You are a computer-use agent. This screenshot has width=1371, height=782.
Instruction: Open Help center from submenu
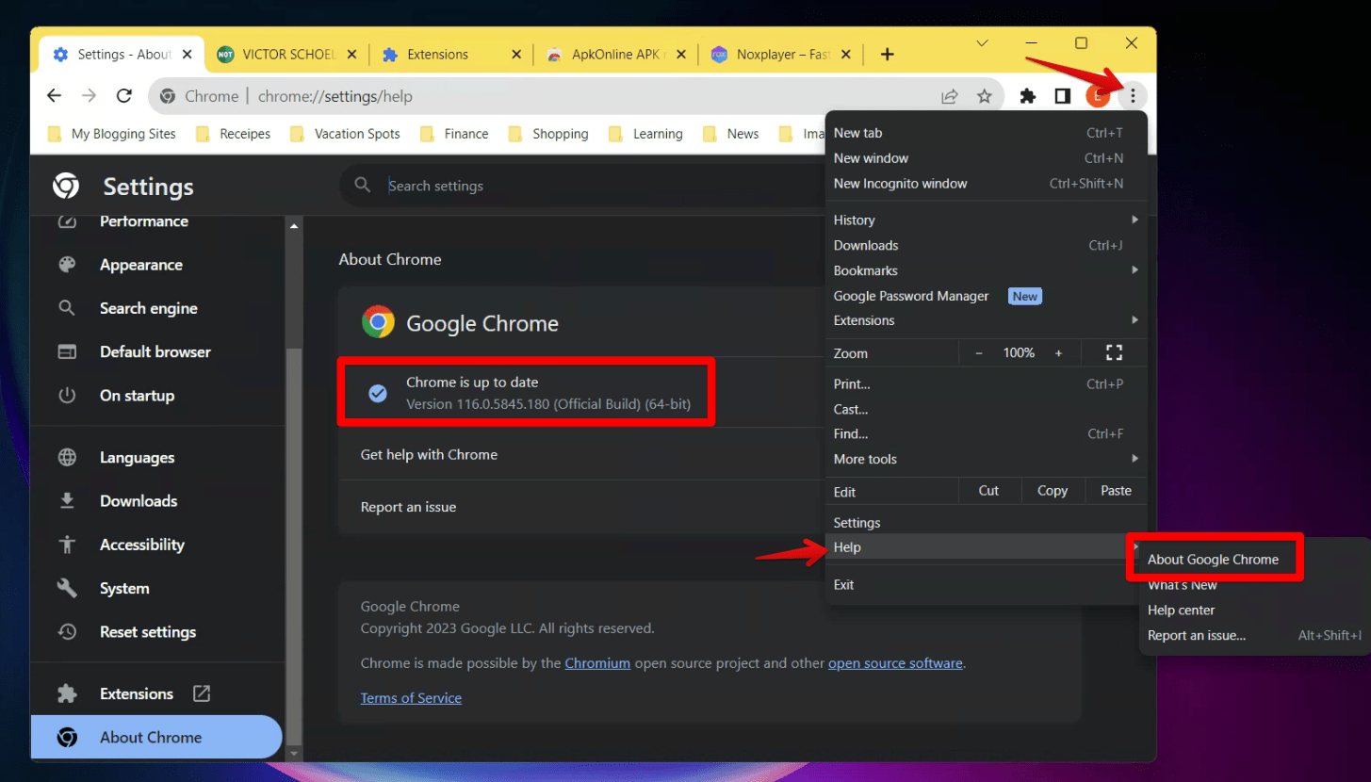click(1181, 611)
